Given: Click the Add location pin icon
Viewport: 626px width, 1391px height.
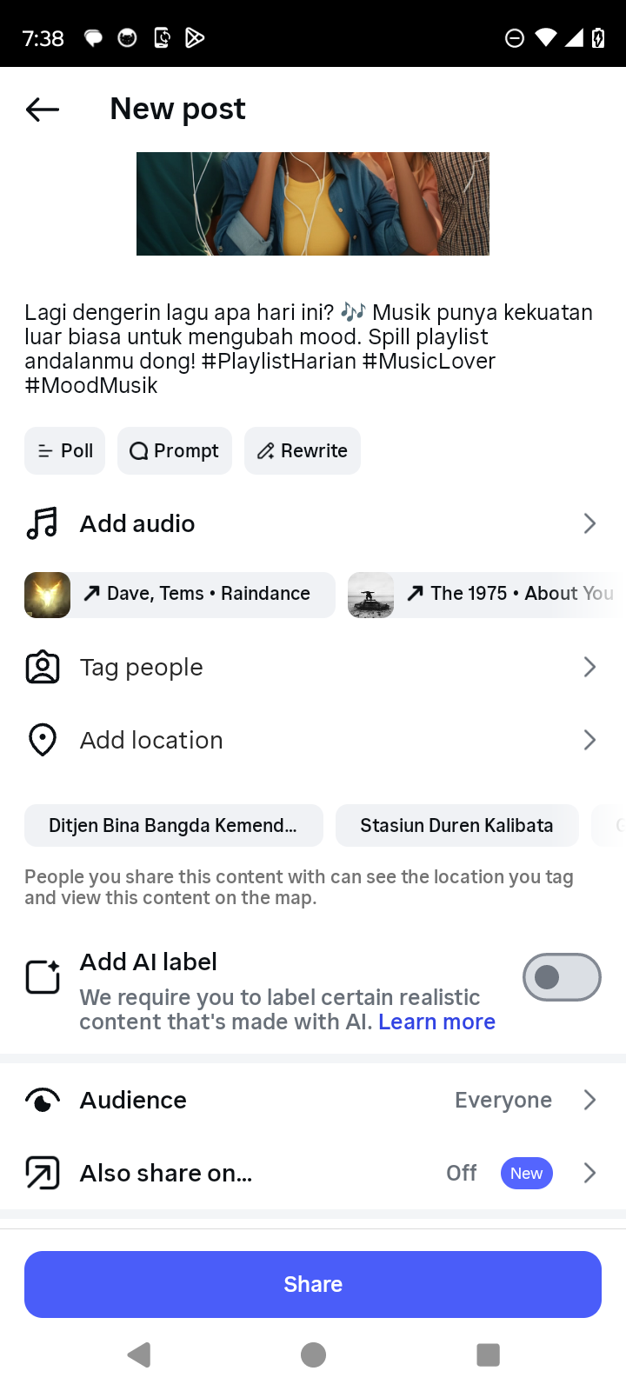Looking at the screenshot, I should tap(43, 740).
